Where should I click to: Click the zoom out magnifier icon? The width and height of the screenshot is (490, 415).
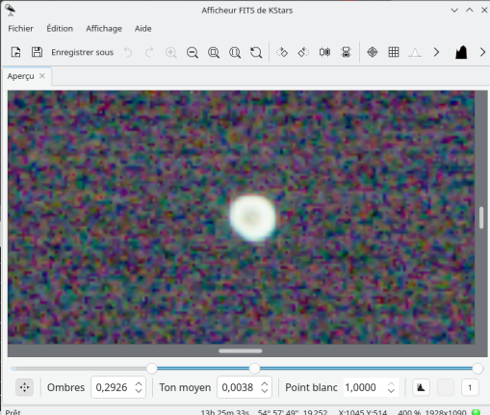pos(193,52)
